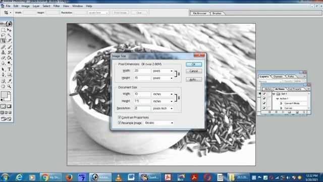Click the Jump to ImageReady icon
The image size is (323, 182).
pyautogui.click(x=6, y=119)
